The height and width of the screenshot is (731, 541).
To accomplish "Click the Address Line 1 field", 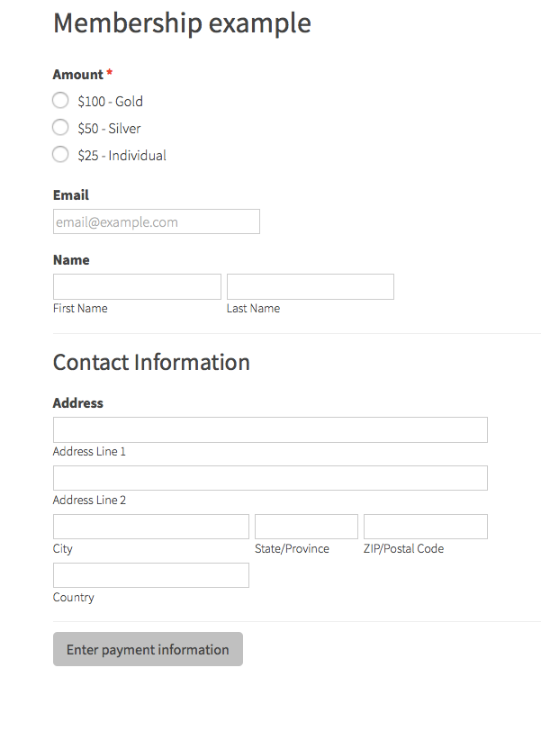I will (270, 429).
